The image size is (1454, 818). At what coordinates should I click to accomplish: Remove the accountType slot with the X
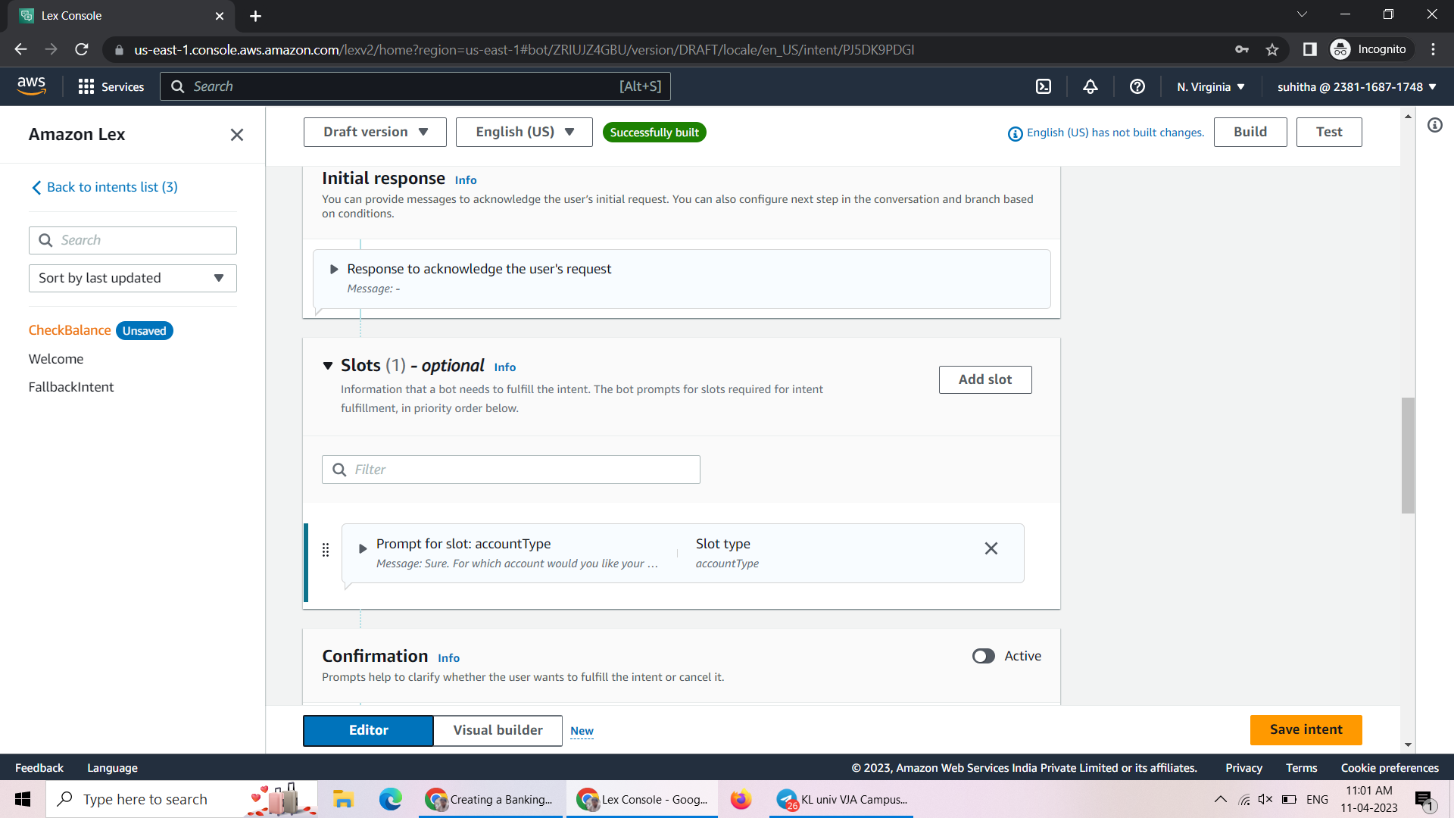pyautogui.click(x=991, y=548)
